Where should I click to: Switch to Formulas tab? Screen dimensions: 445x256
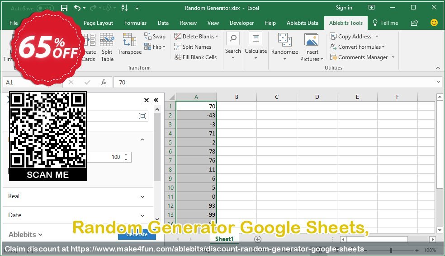(x=135, y=23)
